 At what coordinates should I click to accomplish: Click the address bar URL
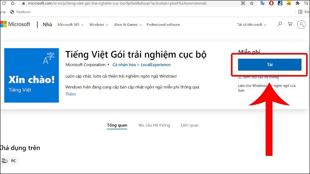click(117, 3)
